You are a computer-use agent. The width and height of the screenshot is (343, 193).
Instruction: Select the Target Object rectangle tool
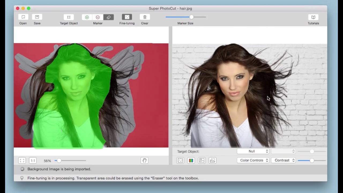click(x=69, y=17)
